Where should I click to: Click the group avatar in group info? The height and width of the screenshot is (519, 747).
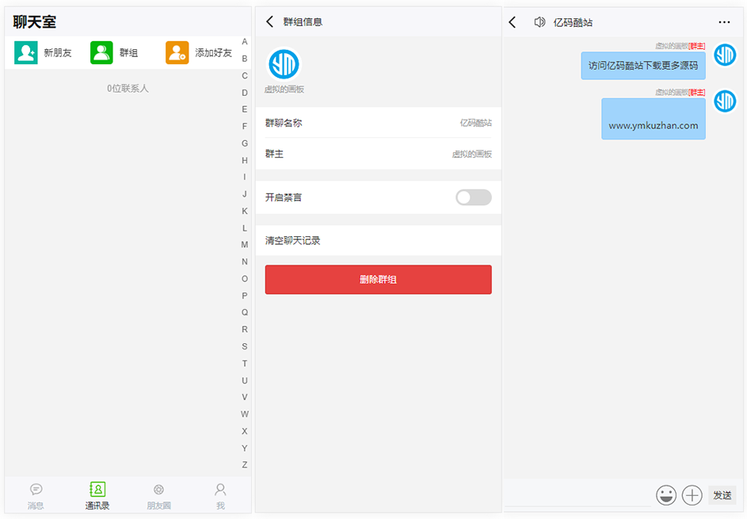pos(284,64)
